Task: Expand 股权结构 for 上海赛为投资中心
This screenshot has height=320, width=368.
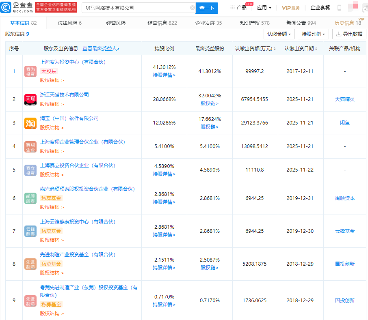Action: (x=52, y=80)
